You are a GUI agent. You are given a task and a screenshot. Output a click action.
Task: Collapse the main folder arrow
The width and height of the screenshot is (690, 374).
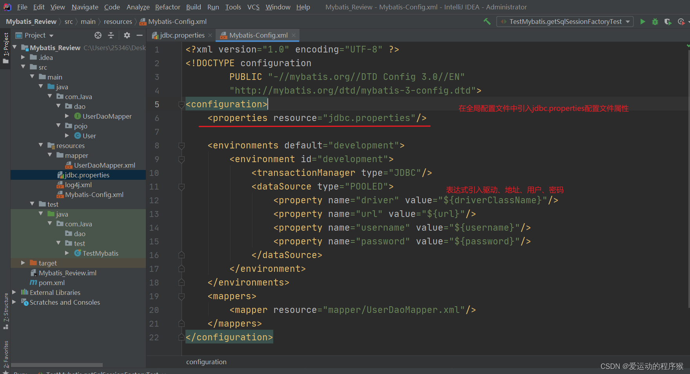[x=32, y=77]
